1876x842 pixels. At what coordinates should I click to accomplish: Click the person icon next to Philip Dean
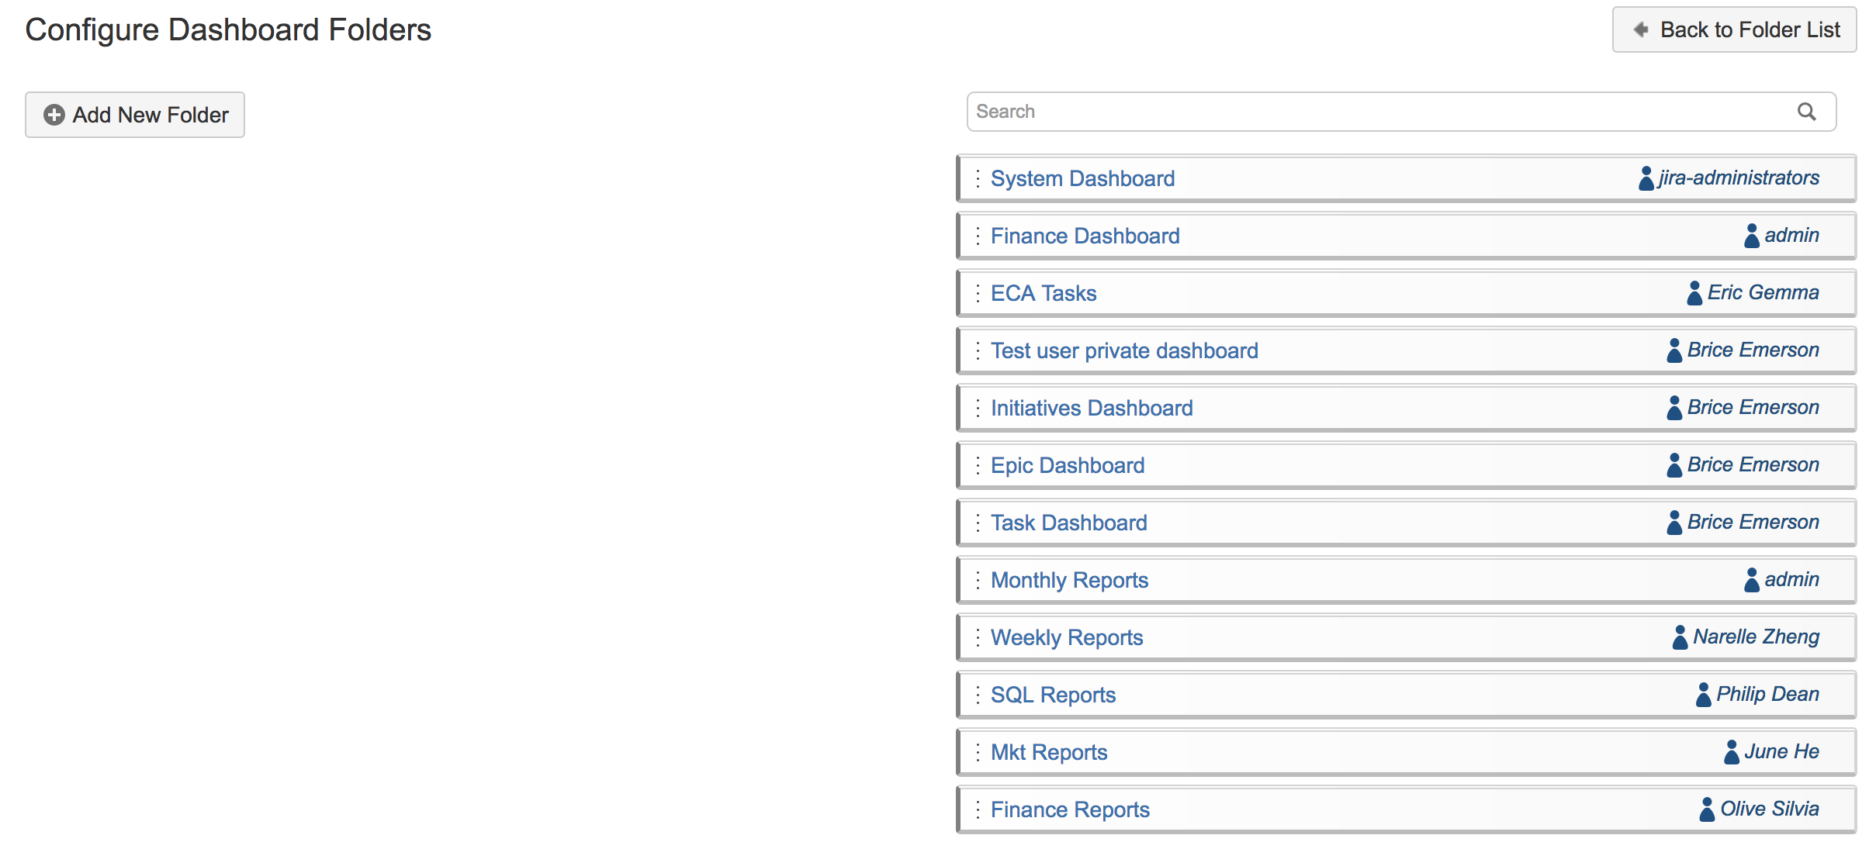pos(1703,695)
